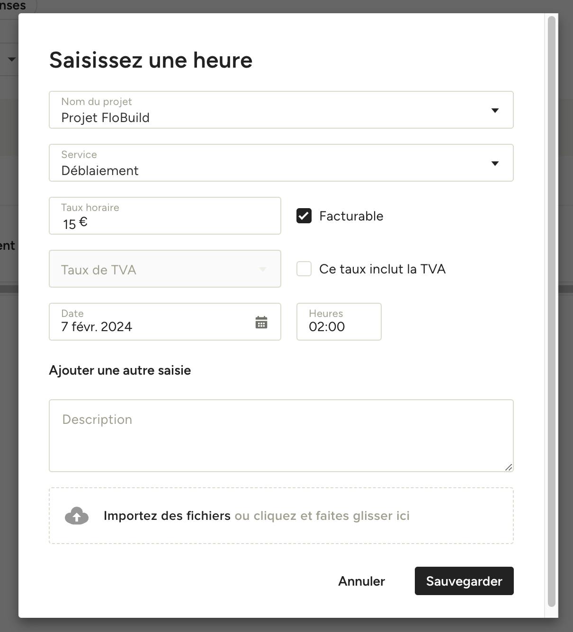Image resolution: width=573 pixels, height=632 pixels.
Task: Open the Taux de TVA dropdown
Action: (165, 269)
